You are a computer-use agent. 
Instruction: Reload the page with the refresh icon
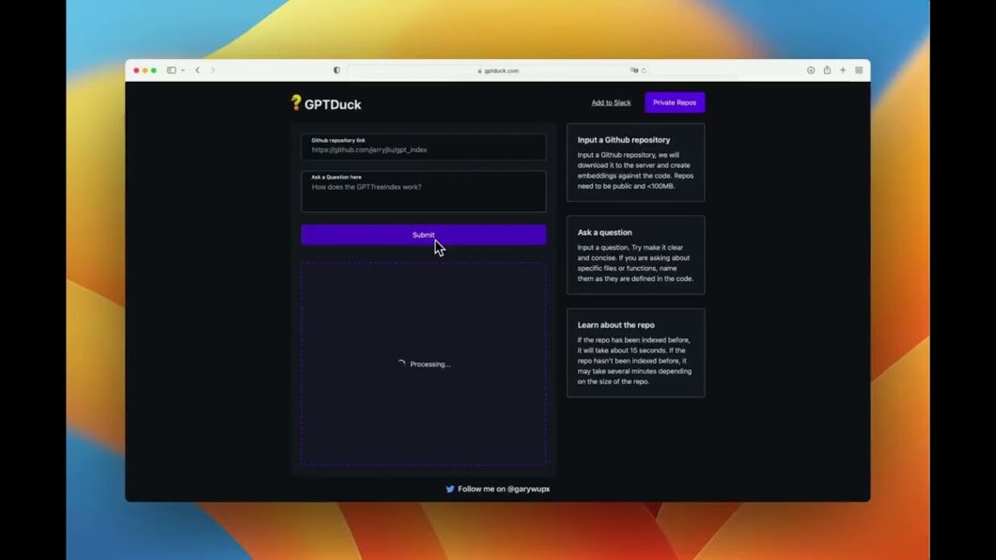click(644, 70)
